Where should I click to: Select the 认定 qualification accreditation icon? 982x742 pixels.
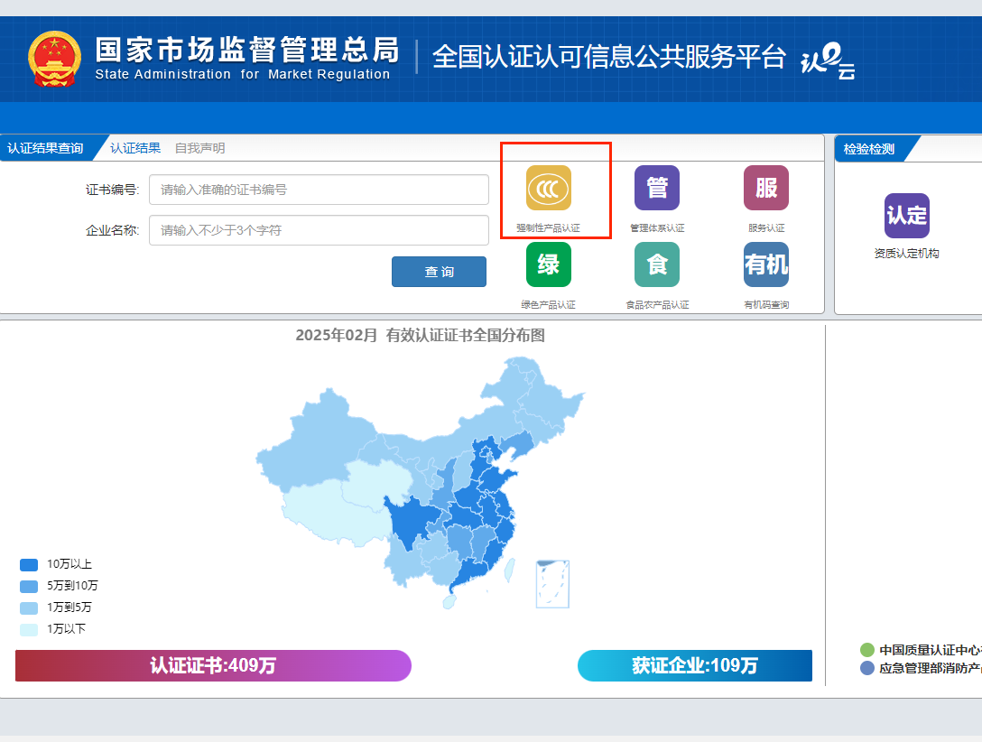(905, 217)
